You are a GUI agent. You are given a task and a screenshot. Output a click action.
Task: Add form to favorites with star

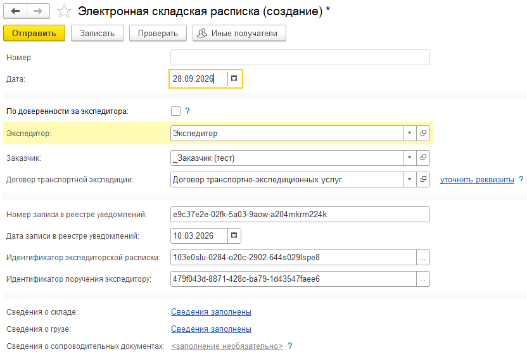click(64, 11)
